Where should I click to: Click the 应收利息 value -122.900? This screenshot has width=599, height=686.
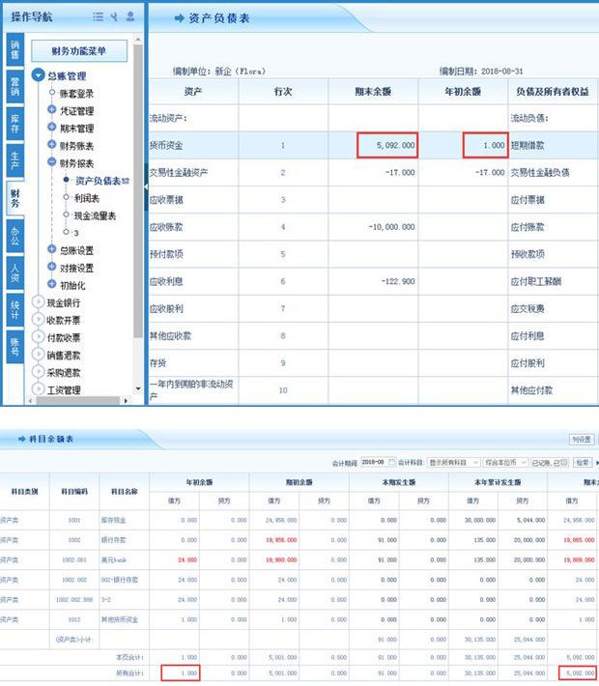click(x=398, y=281)
